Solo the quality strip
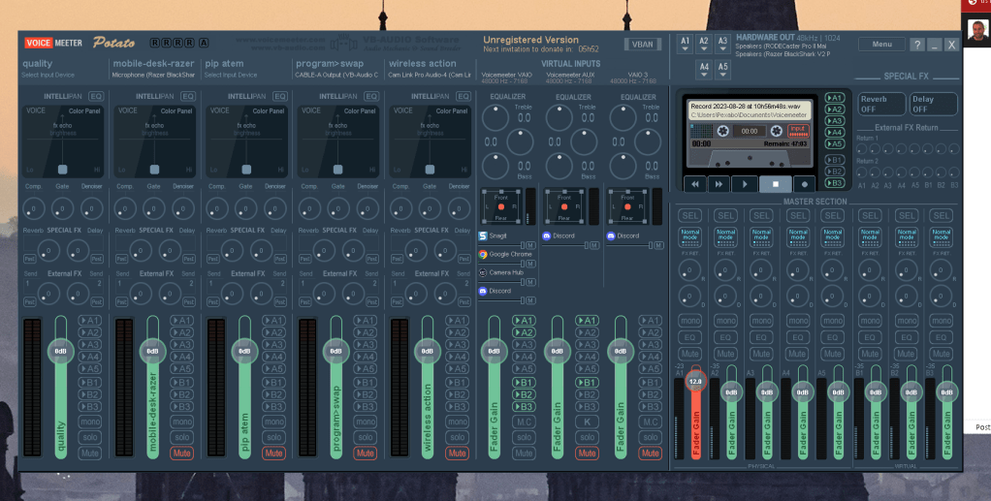The image size is (991, 501). click(x=90, y=437)
